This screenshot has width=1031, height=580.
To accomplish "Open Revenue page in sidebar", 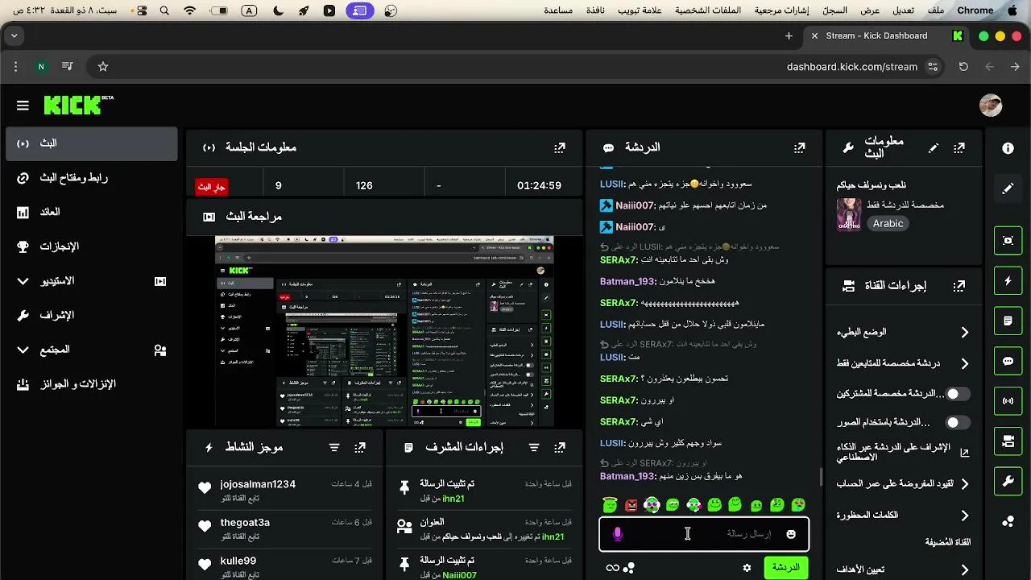I will coord(91,212).
